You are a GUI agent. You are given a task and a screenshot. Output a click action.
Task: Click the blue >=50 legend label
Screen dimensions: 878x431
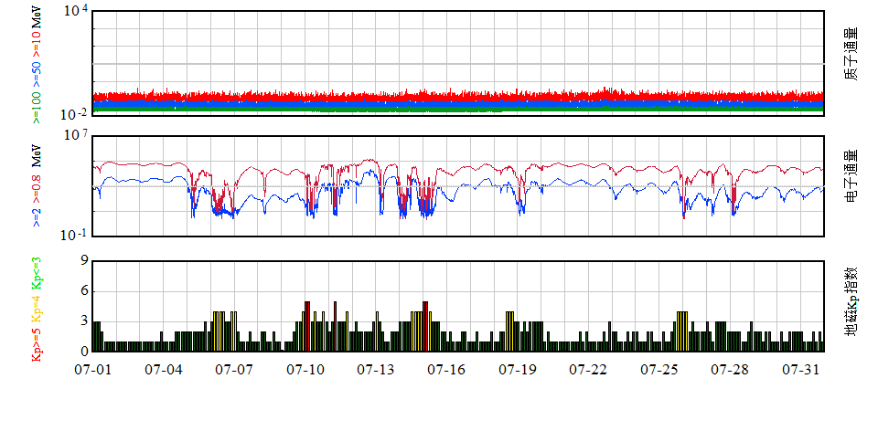(x=37, y=73)
